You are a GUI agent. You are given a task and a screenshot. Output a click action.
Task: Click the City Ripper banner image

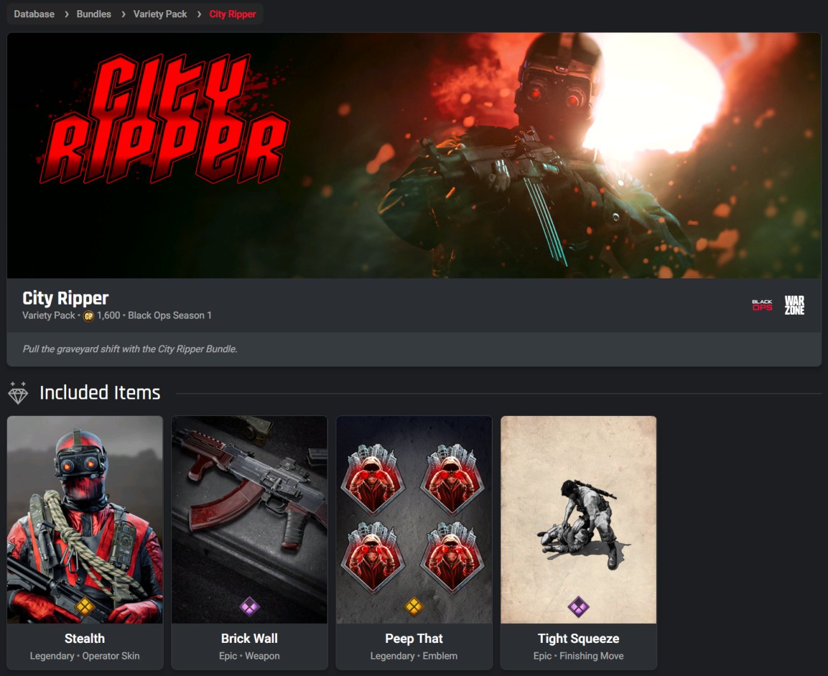pyautogui.click(x=414, y=155)
